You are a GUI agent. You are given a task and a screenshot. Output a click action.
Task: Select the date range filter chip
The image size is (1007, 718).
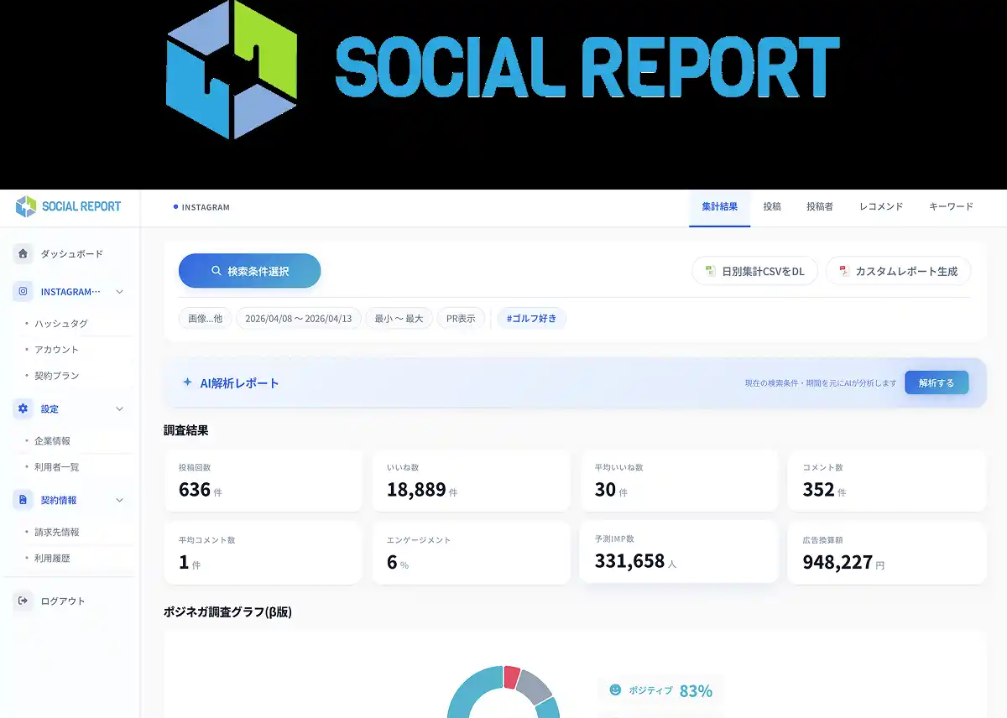point(299,319)
